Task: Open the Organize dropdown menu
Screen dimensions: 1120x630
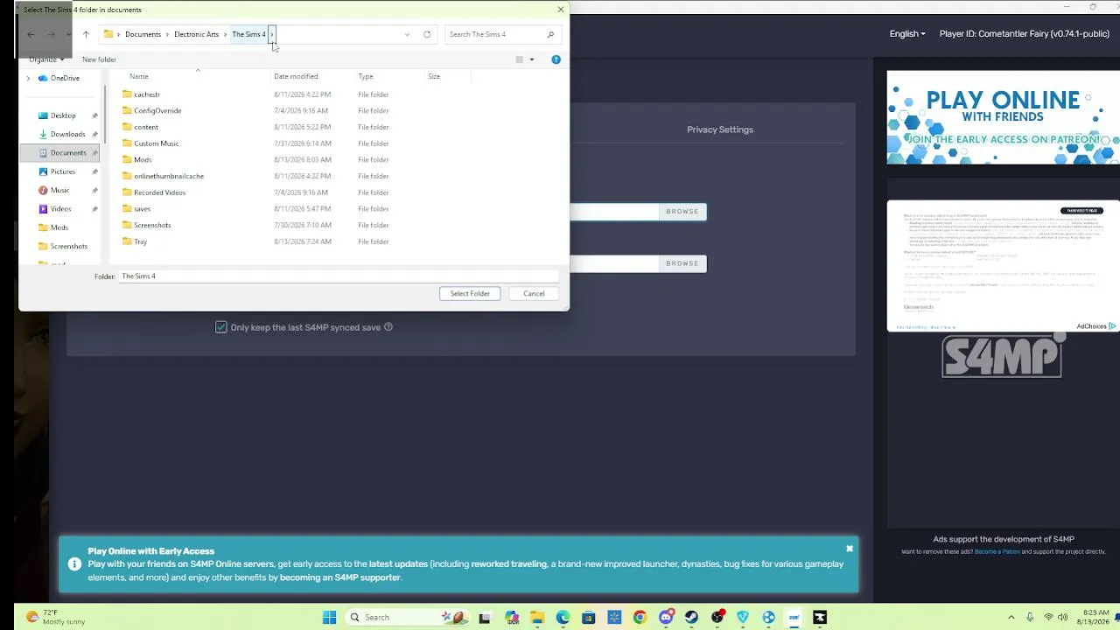Action: [x=46, y=59]
